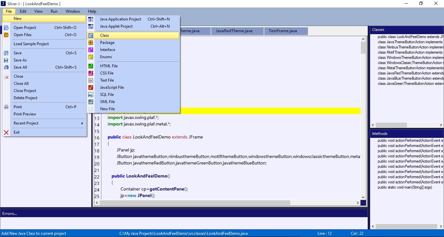The height and width of the screenshot is (237, 444).
Task: Select the main method in Methods list
Action: [405, 187]
